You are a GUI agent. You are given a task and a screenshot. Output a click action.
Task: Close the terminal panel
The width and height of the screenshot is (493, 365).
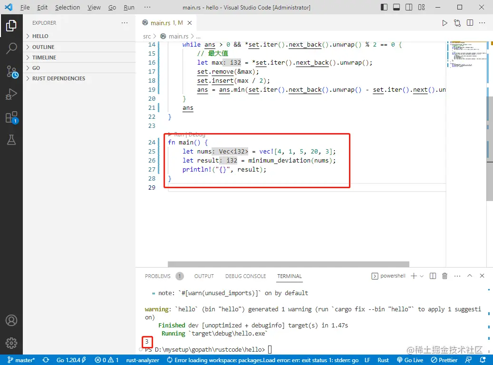click(482, 276)
